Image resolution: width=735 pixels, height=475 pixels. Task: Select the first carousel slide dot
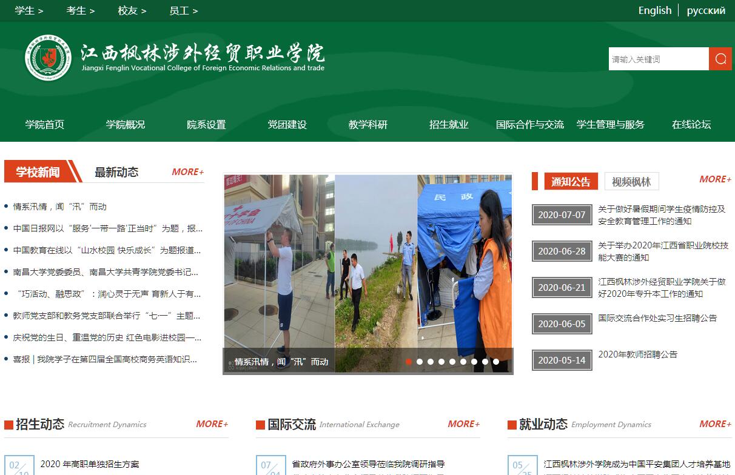[409, 362]
